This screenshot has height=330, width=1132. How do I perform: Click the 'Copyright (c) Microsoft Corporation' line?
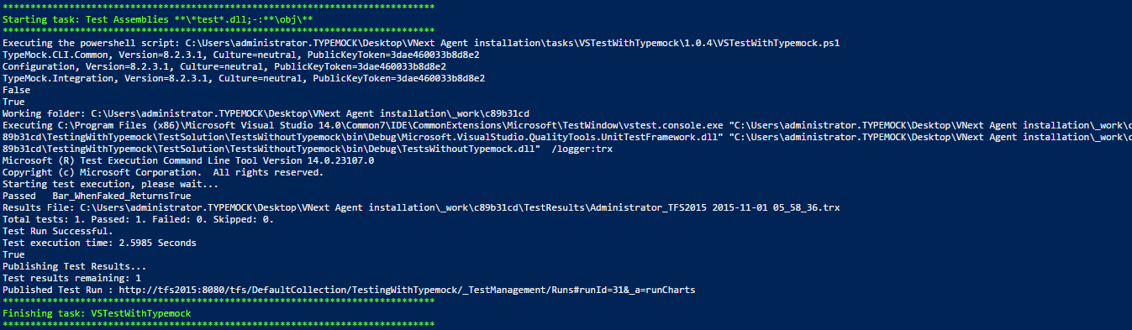163,171
